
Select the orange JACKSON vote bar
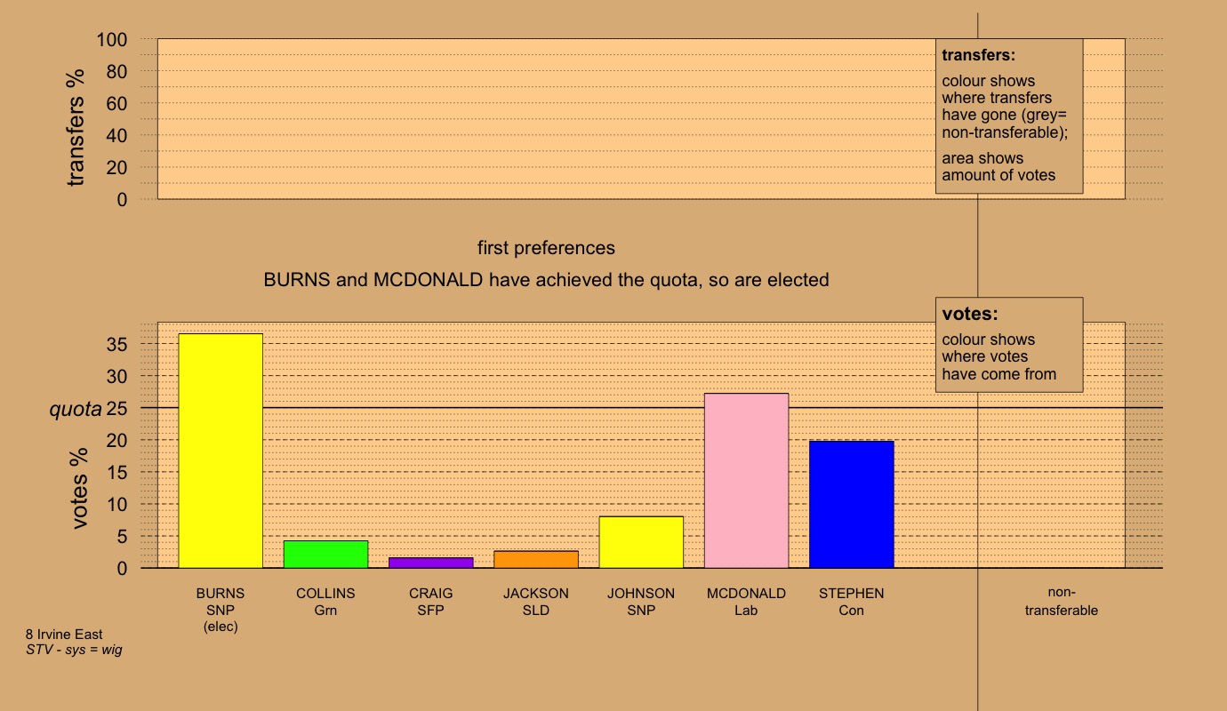pyautogui.click(x=536, y=559)
